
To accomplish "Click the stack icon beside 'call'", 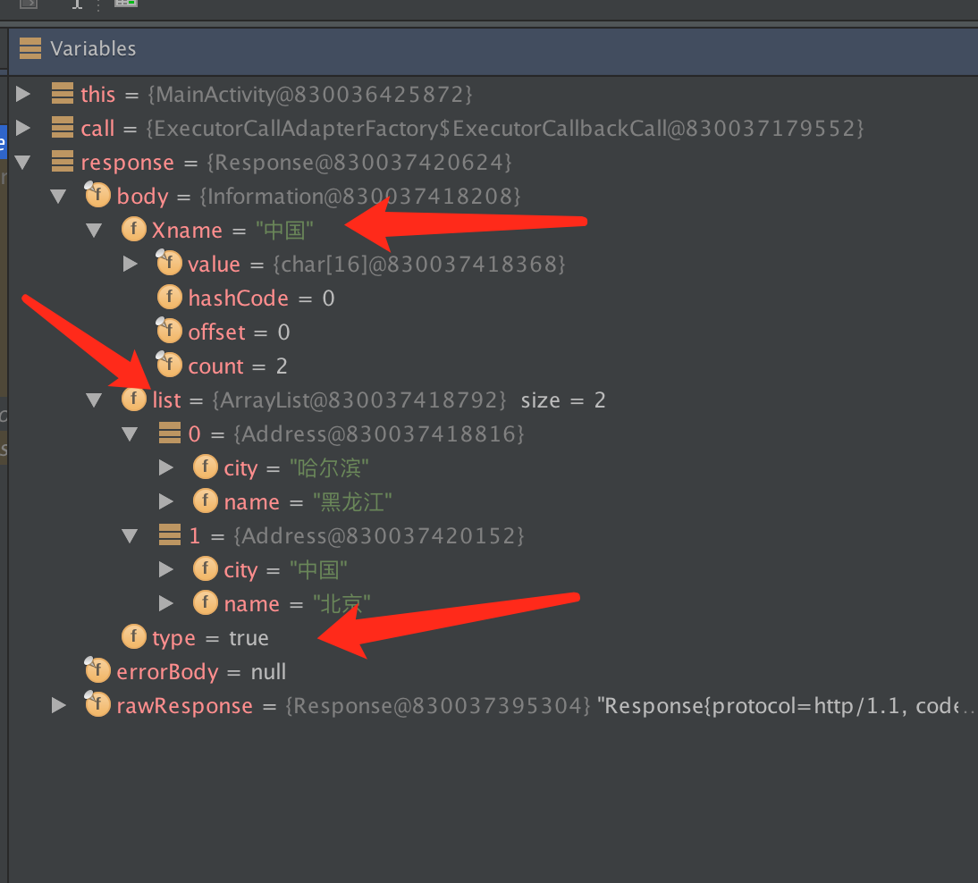I will pos(63,127).
